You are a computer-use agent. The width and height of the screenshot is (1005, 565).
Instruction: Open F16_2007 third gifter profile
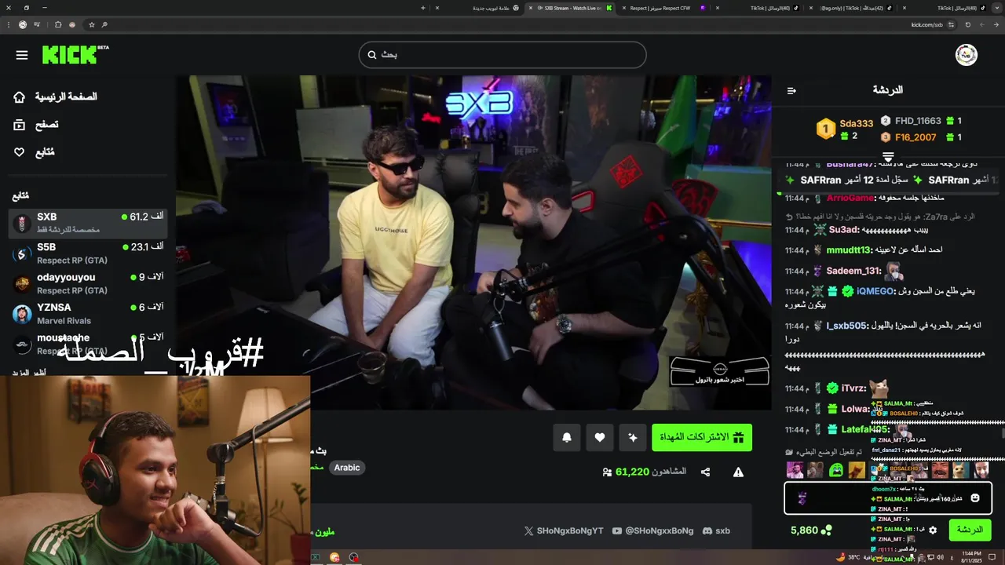[x=915, y=137]
